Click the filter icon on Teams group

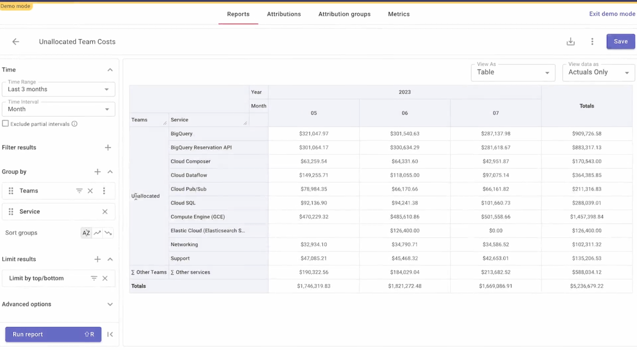79,191
